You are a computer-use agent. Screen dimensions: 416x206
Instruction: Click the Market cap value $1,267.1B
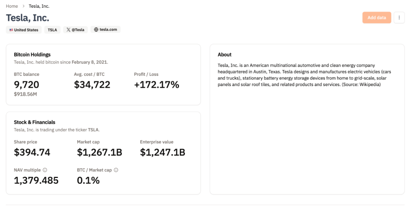point(100,152)
